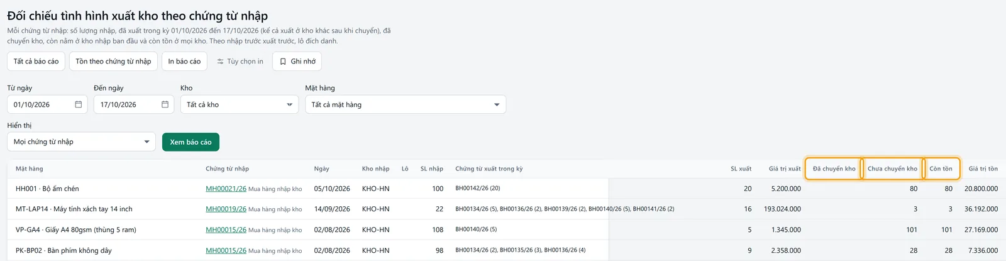Click value 5.200.000 in Giá trị xuất
Viewport: 1006px width, 261px height.
pos(786,189)
